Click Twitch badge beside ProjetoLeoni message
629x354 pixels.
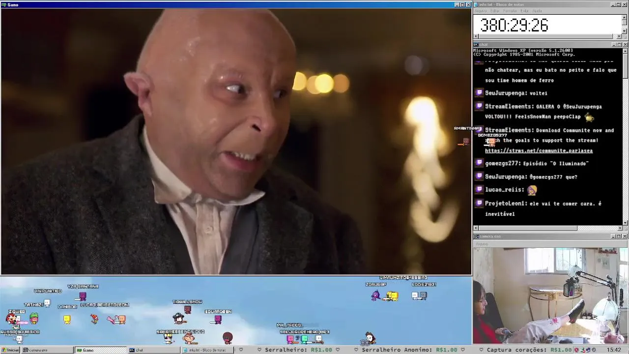point(479,203)
